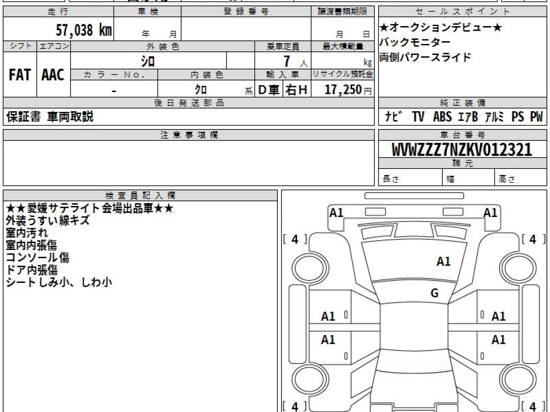Click the アルミ equipment item

495,117
